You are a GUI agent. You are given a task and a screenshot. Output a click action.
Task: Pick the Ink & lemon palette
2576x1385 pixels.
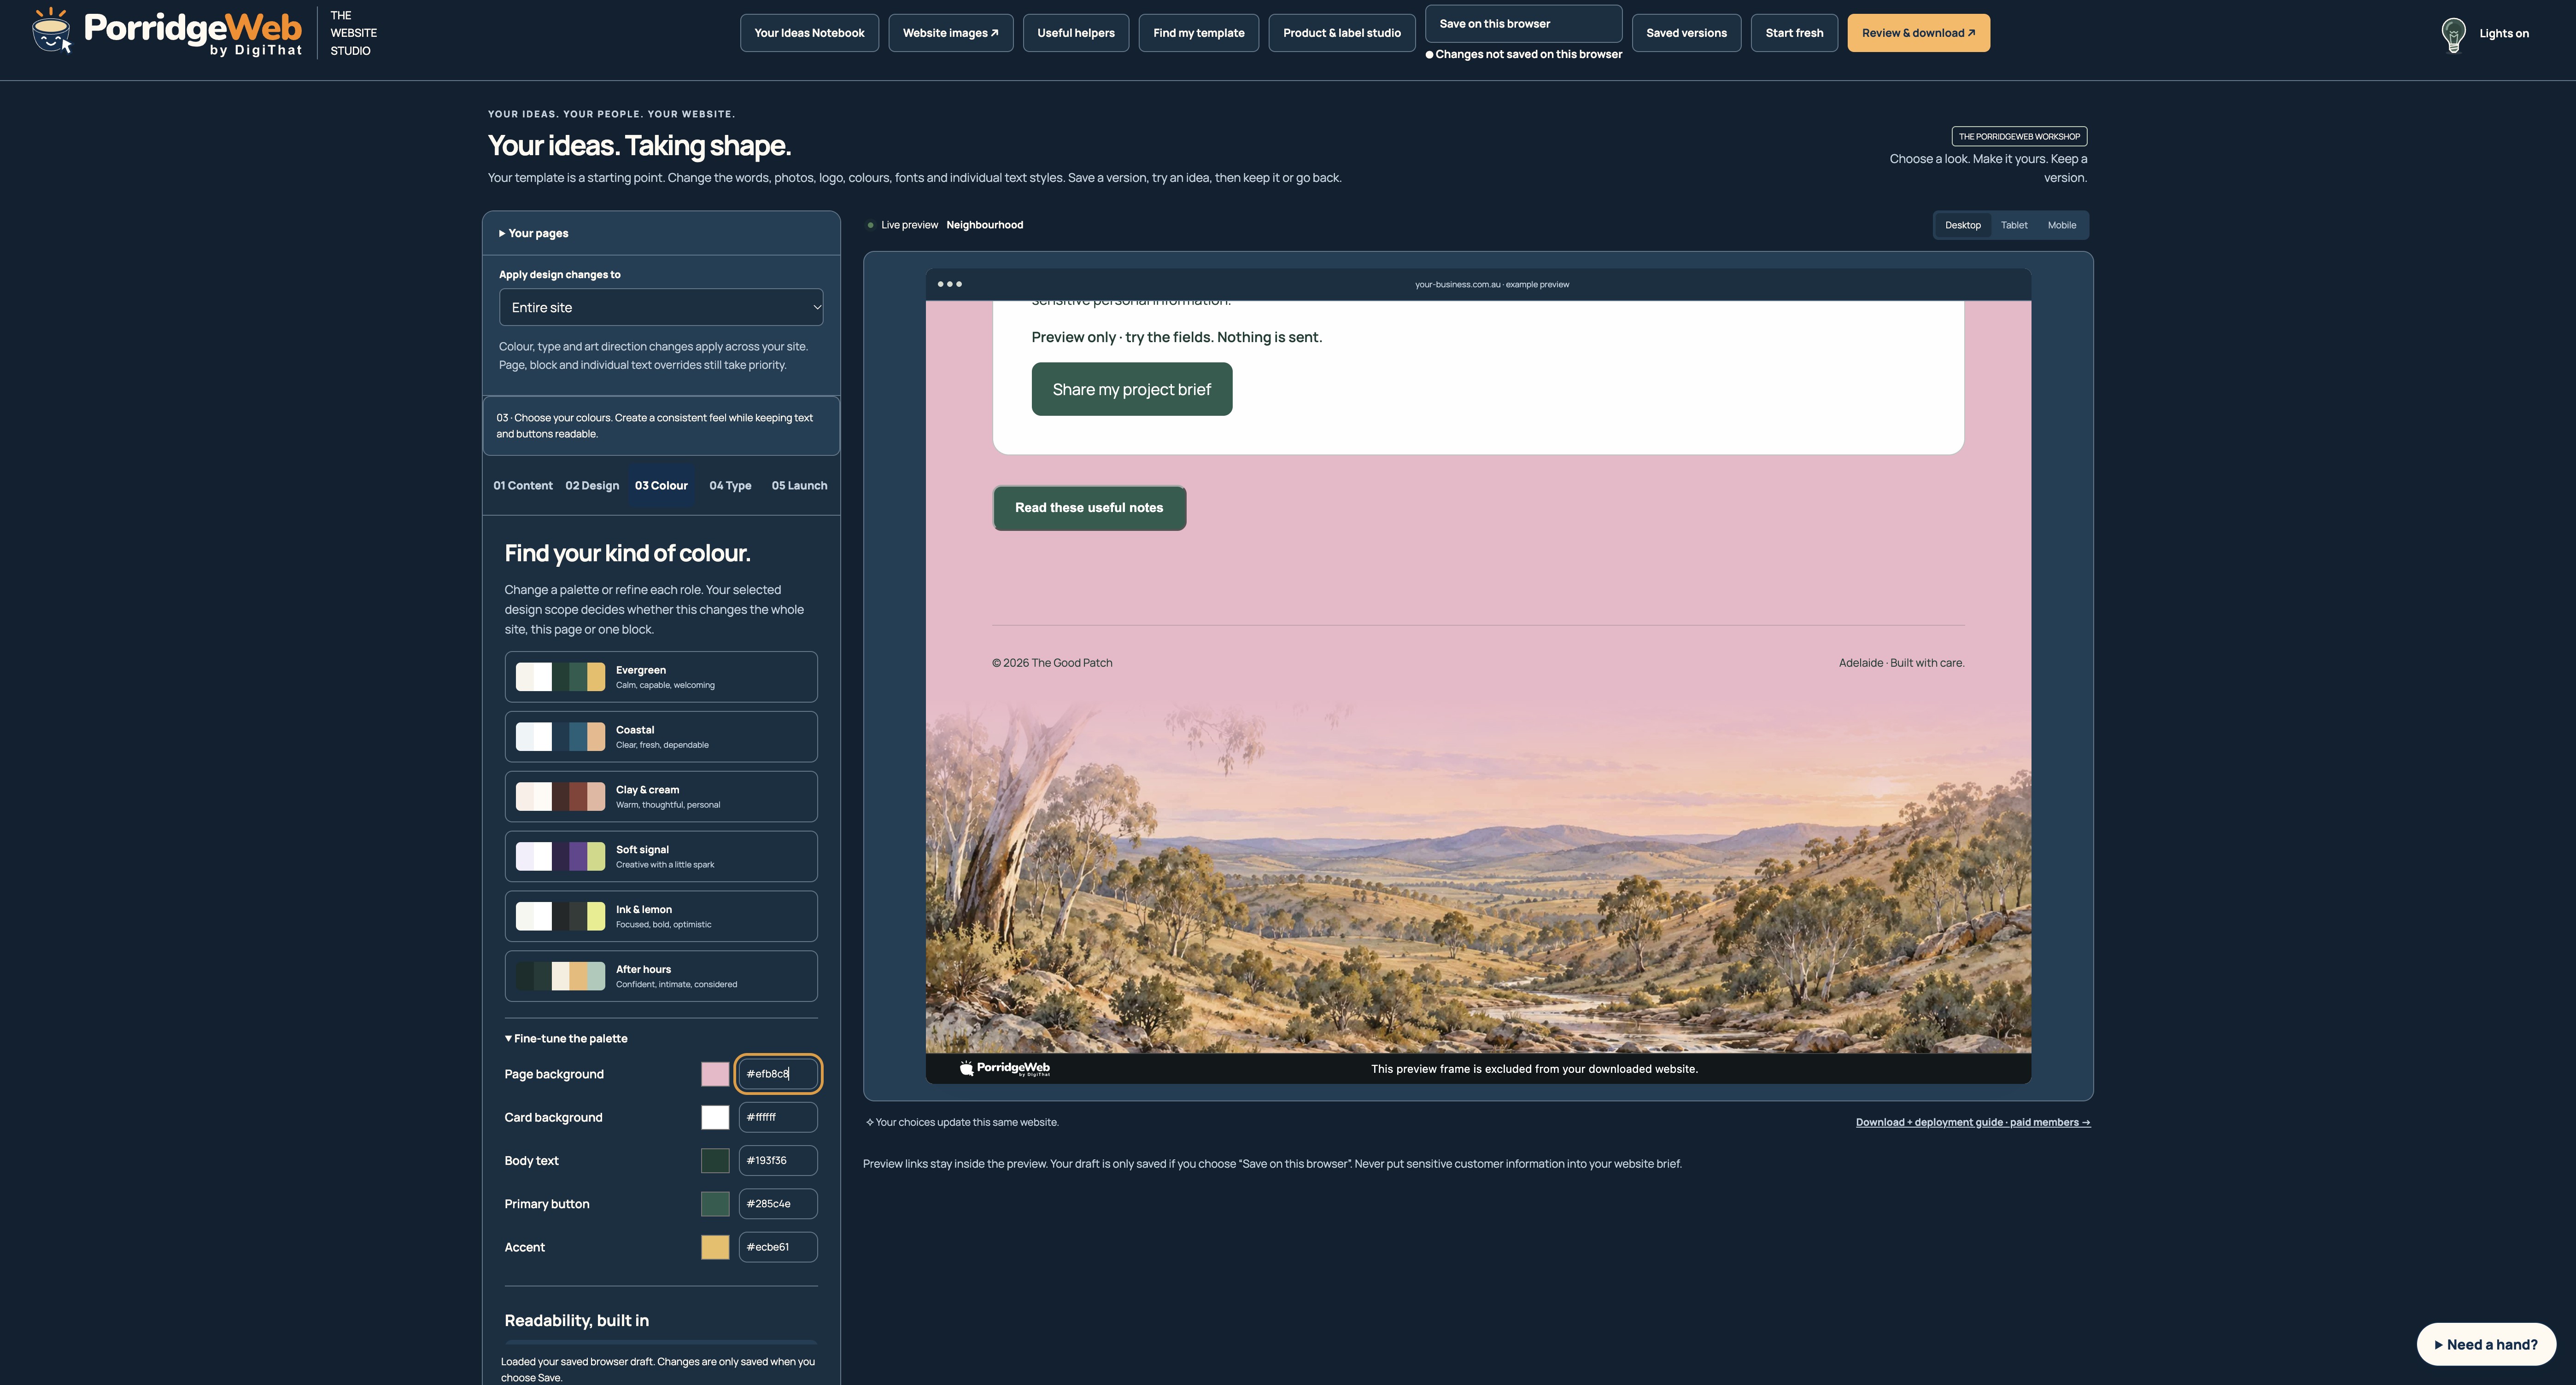tap(661, 916)
